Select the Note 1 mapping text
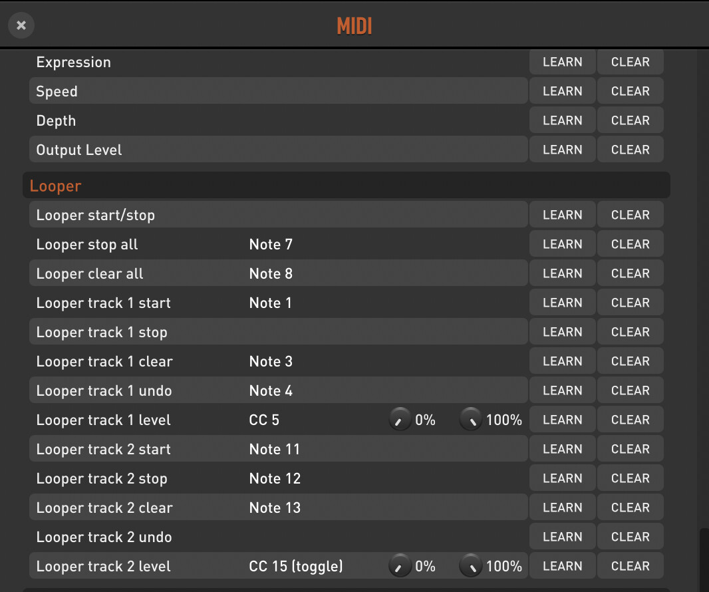 [x=271, y=303]
